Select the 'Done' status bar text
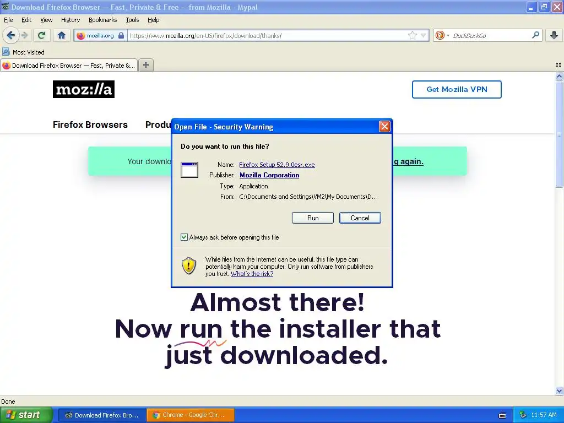The height and width of the screenshot is (423, 564). point(8,402)
